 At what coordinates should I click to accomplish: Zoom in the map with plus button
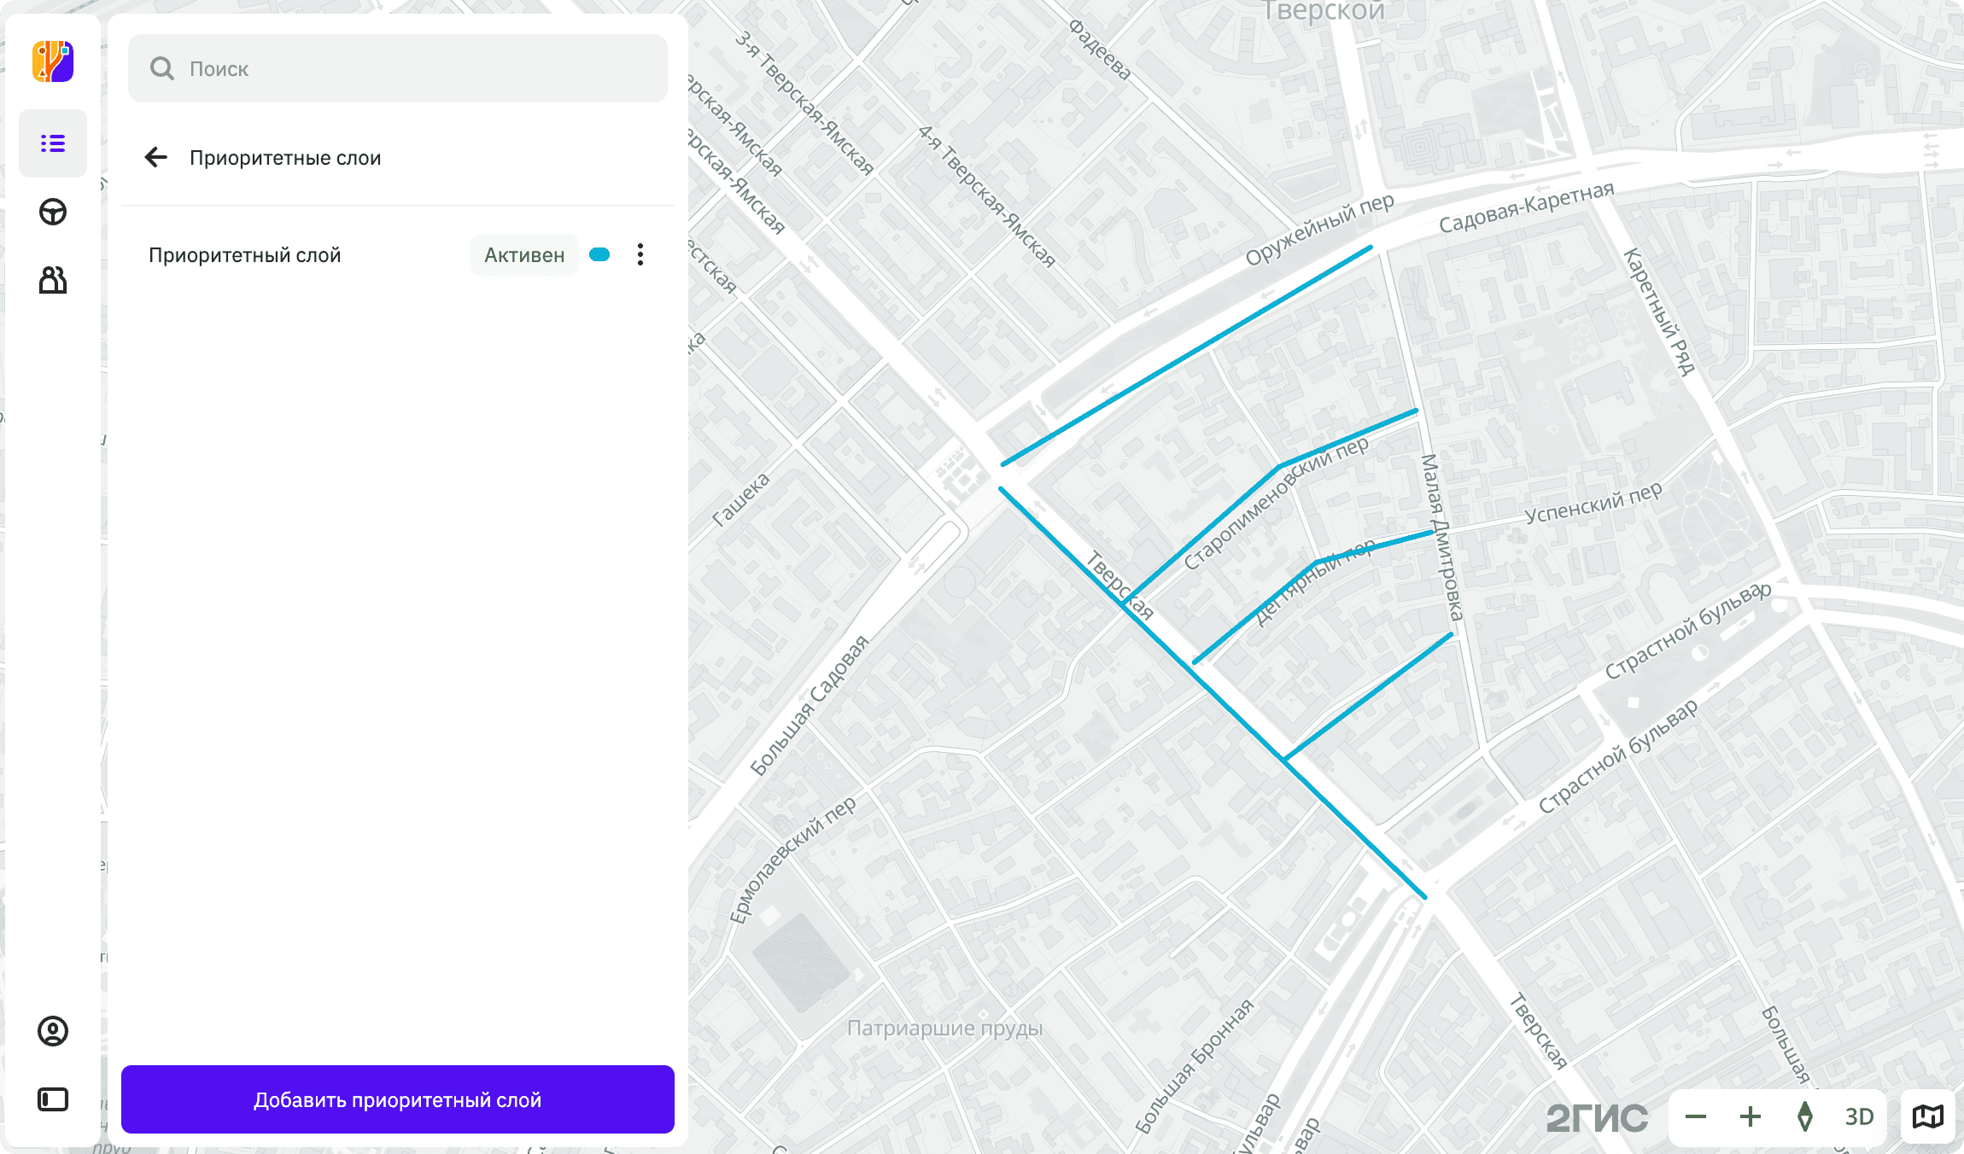tap(1751, 1116)
